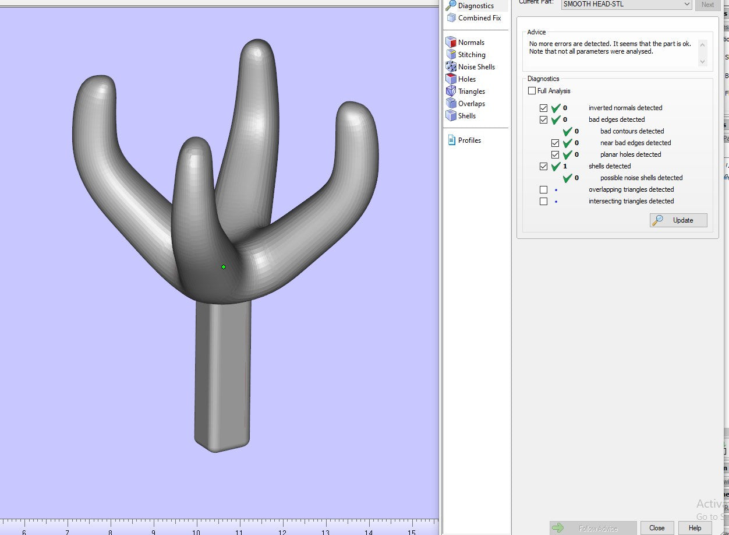Enable the Full Analysis checkbox
The width and height of the screenshot is (729, 535).
pyautogui.click(x=532, y=91)
